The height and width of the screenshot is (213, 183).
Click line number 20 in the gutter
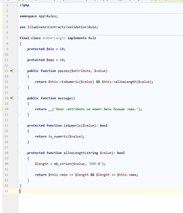(6, 109)
